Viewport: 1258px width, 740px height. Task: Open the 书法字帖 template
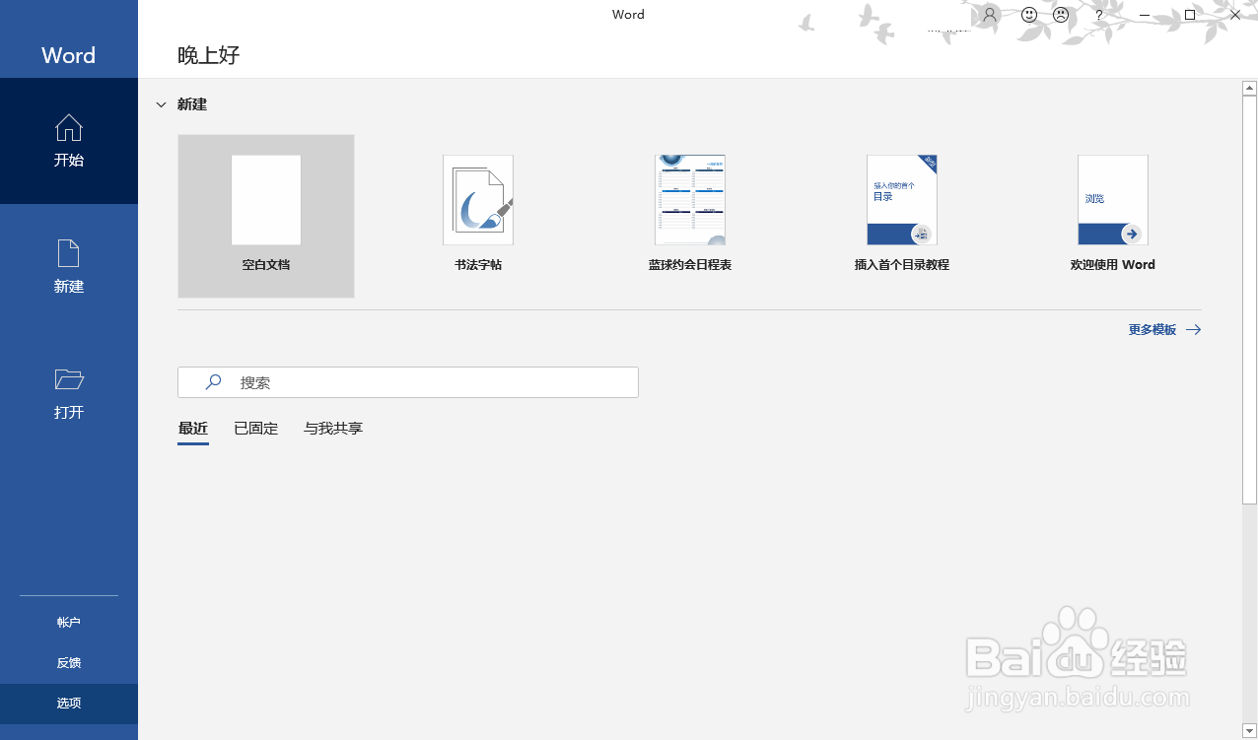click(x=478, y=216)
